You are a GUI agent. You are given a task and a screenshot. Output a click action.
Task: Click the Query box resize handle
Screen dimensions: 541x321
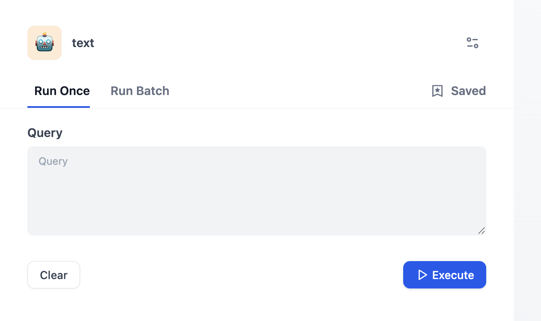482,231
